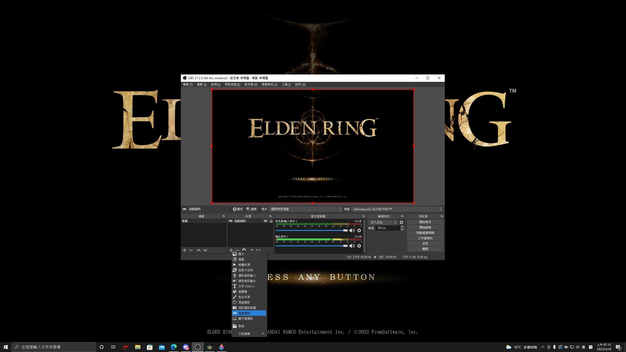Open the transition properties gear icon
This screenshot has height=352, width=626.
[x=401, y=222]
